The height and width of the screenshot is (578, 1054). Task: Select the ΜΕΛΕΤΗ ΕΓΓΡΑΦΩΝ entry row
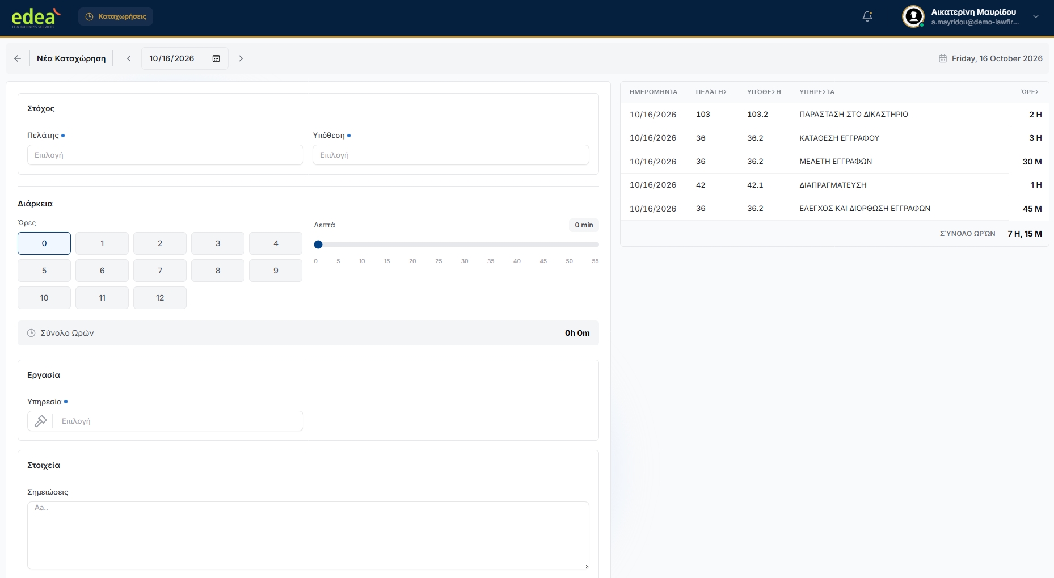pos(834,162)
